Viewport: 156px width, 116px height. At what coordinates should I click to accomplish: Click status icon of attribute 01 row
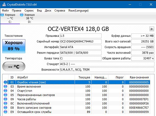pos(5,82)
